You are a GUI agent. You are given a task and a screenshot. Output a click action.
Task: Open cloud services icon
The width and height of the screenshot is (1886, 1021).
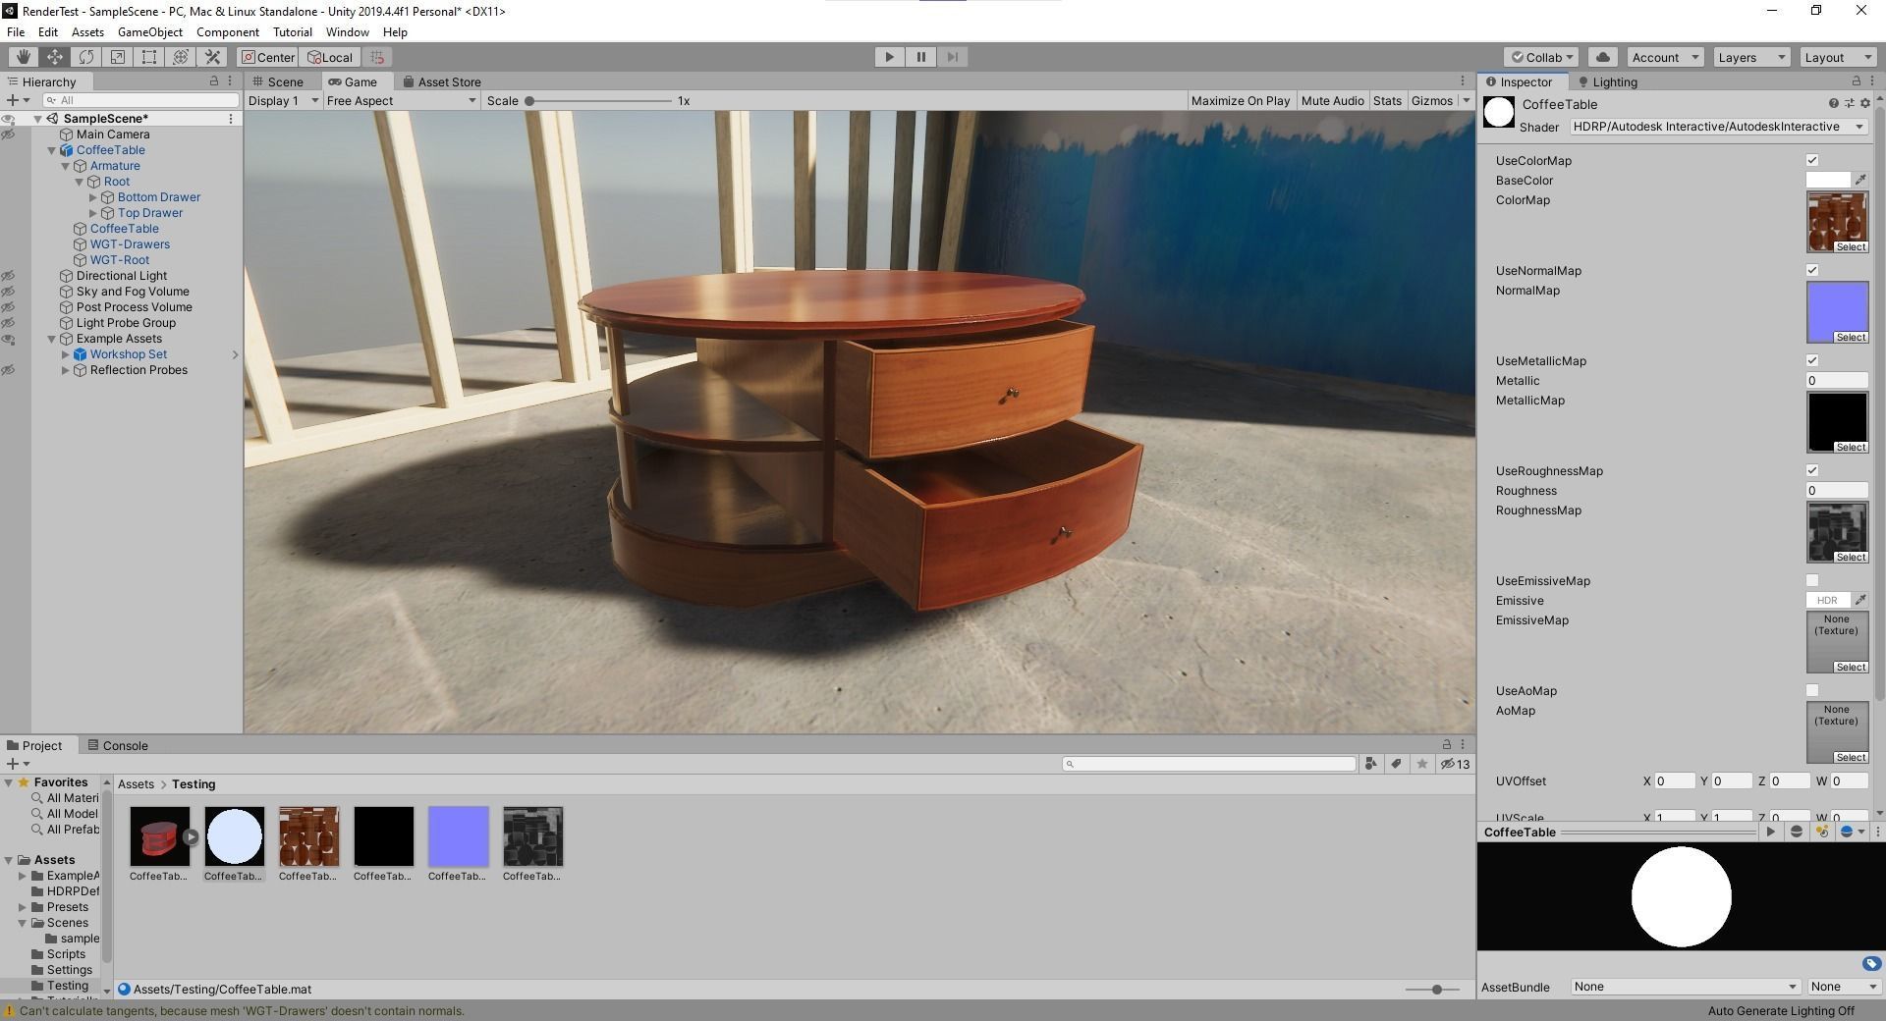pyautogui.click(x=1602, y=57)
